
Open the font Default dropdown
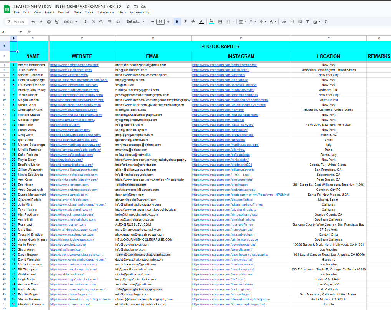click(136, 21)
